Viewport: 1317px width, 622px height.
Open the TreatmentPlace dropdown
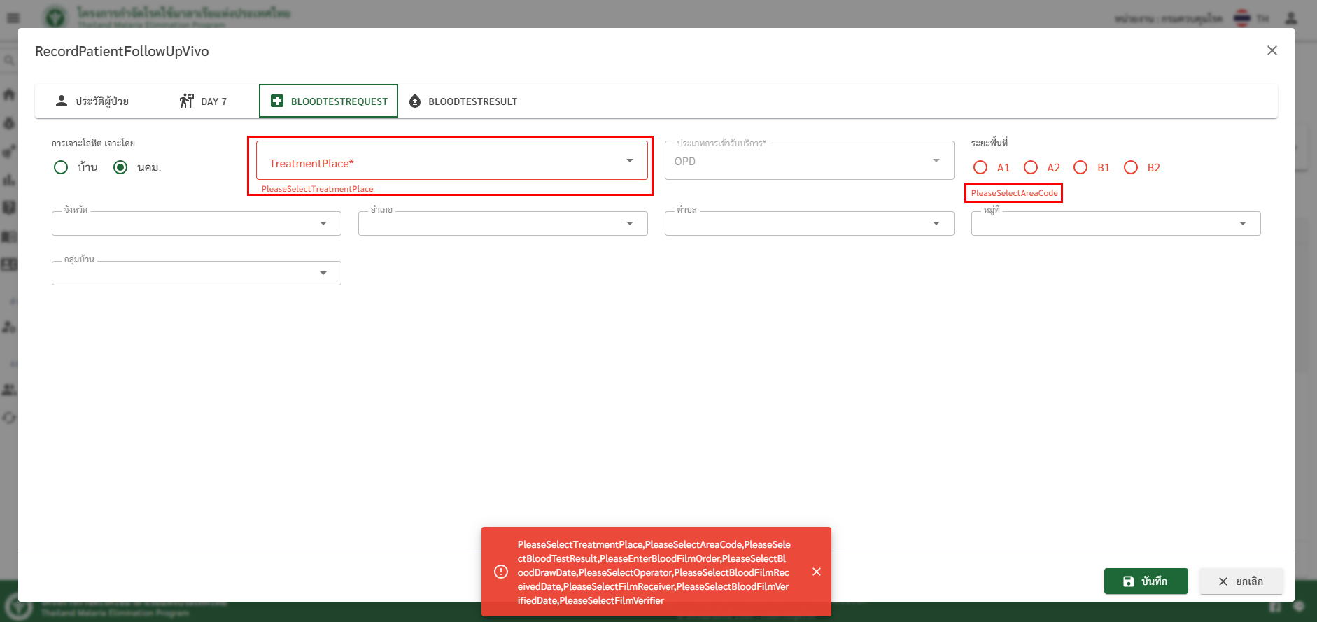point(451,161)
